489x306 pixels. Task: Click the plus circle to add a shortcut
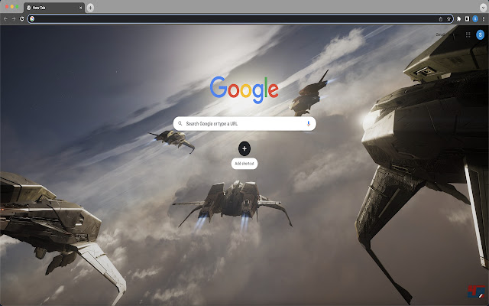pos(244,148)
